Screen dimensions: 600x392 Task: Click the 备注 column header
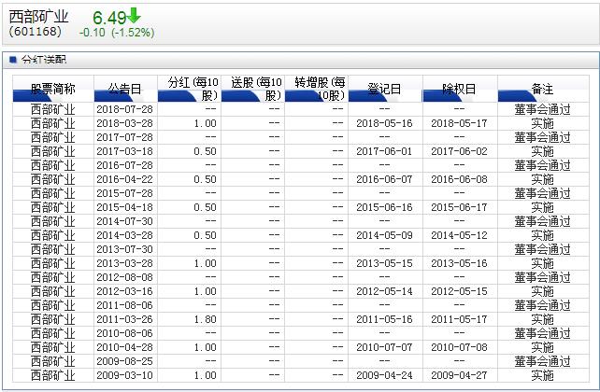542,89
